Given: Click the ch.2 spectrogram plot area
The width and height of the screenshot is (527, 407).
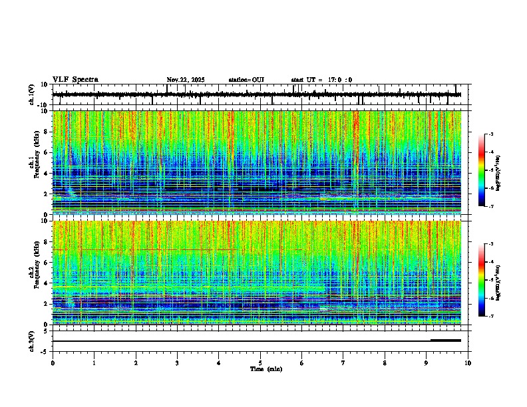Looking at the screenshot, I should [x=257, y=273].
